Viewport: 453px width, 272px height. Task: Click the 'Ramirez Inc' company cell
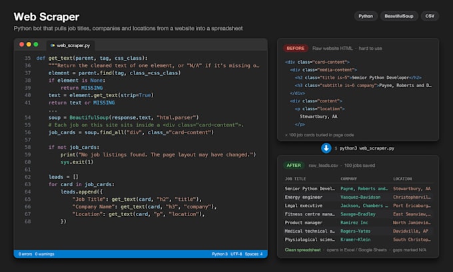354,223
